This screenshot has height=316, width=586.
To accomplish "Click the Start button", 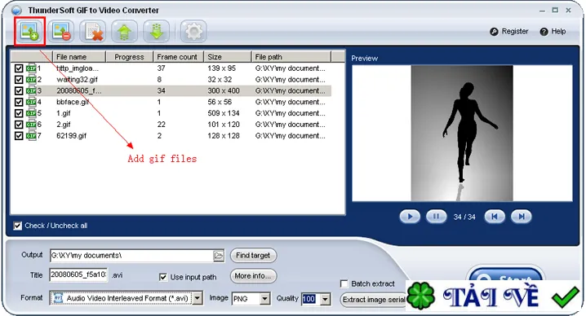I will (x=505, y=274).
